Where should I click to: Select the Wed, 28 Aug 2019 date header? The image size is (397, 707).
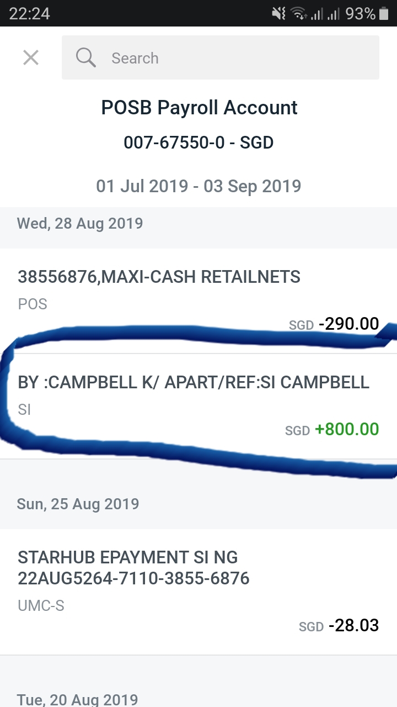(x=80, y=223)
